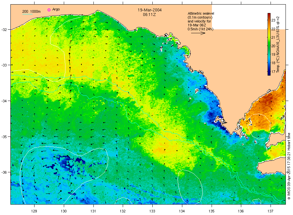This screenshot has height=215, width=293.
Task: Click colorbar value 18
Action: click(x=273, y=63)
